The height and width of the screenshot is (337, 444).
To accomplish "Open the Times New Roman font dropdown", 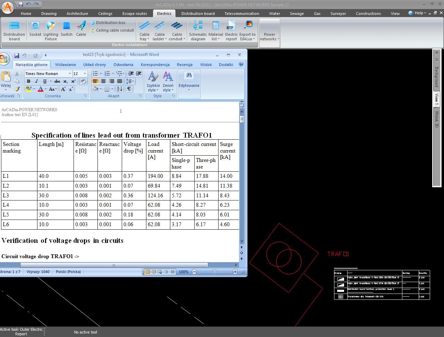I will tap(70, 74).
